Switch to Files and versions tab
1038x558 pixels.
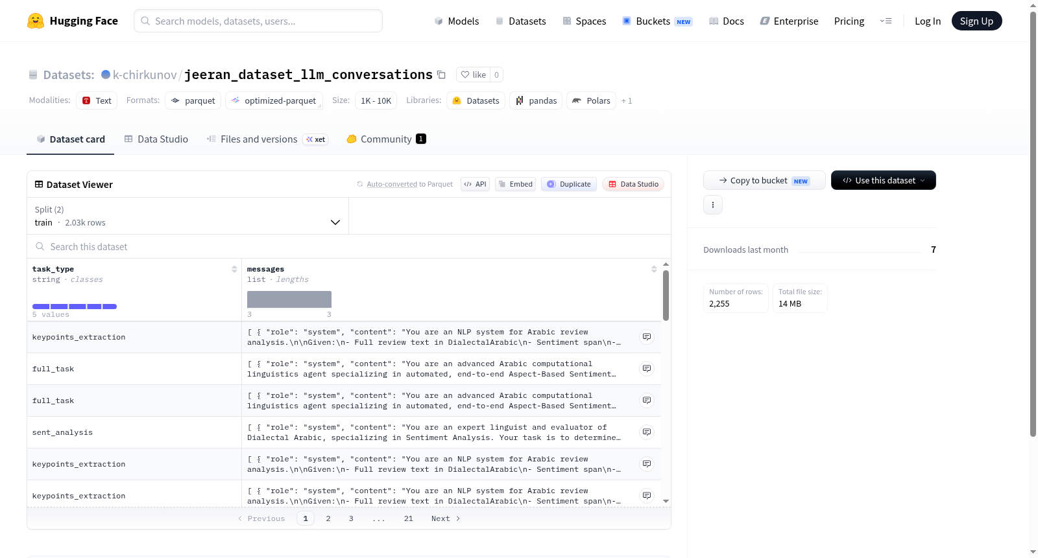pos(267,139)
